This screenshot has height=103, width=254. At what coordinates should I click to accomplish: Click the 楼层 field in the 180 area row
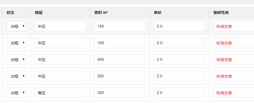pyautogui.click(x=60, y=26)
